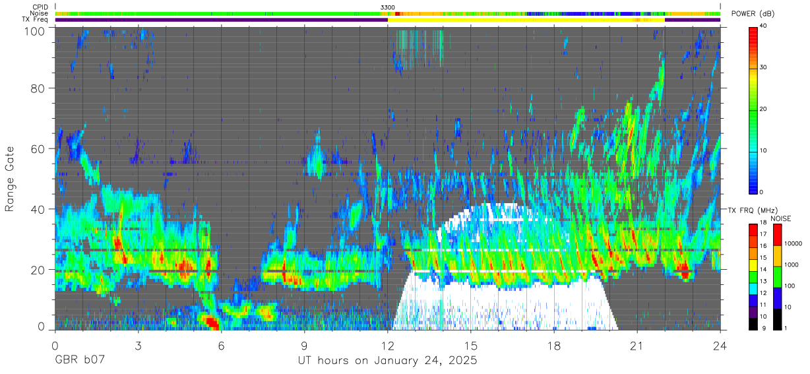
Task: Click the 30 tick on POWER colorbar
Action: (x=763, y=68)
